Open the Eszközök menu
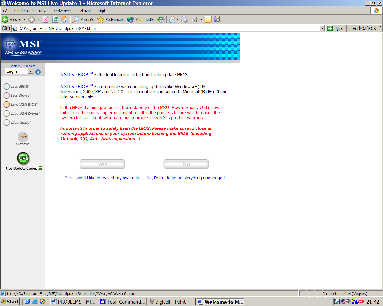383x306 pixels. point(84,11)
